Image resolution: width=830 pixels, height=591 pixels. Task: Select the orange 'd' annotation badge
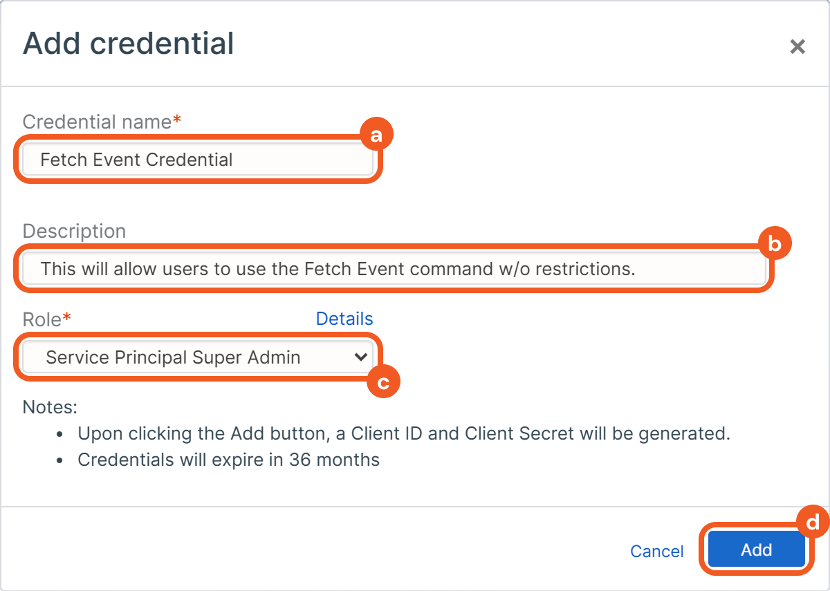click(813, 523)
